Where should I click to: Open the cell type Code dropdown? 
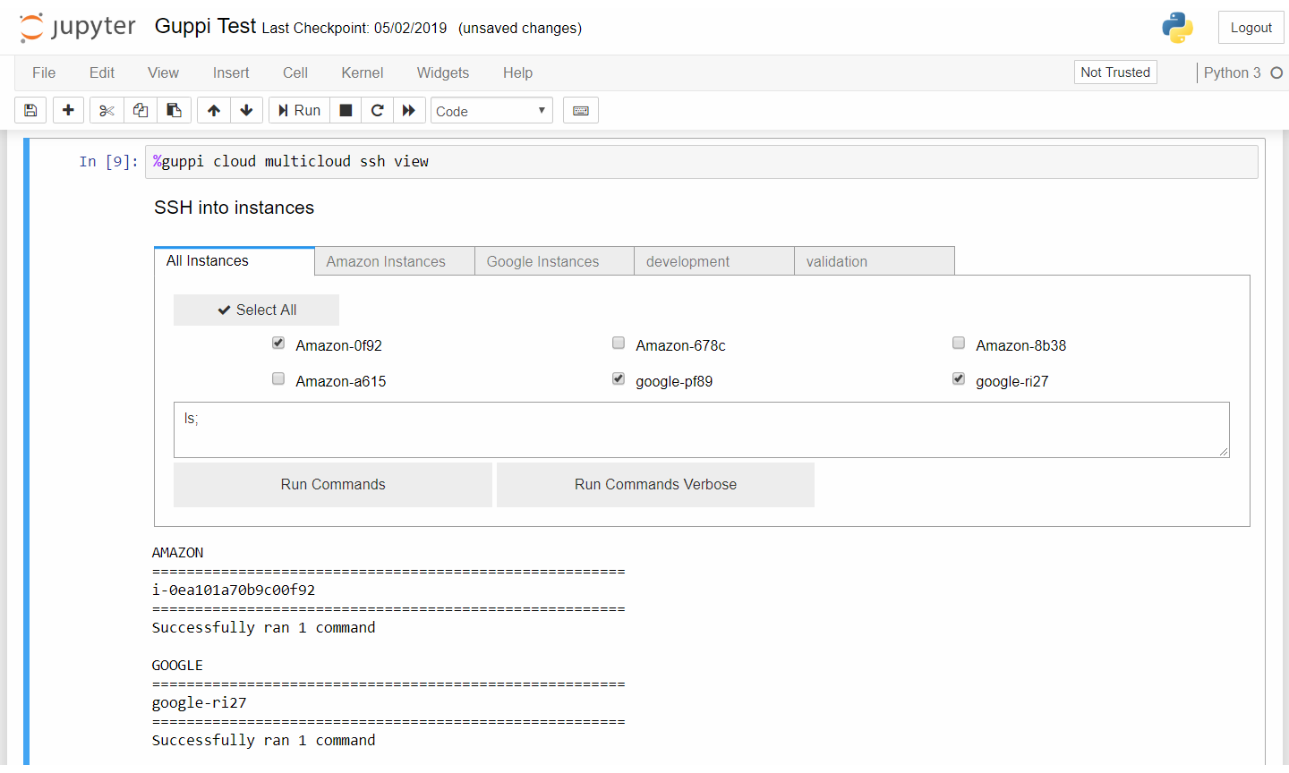[x=491, y=111]
